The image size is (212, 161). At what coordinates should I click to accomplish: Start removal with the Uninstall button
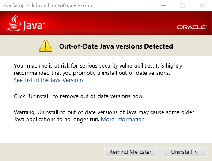[184, 152]
